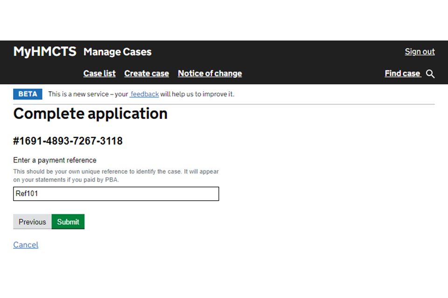Click the 'Enter a payment reference' label
Viewport: 448px width, 298px height.
(x=55, y=161)
